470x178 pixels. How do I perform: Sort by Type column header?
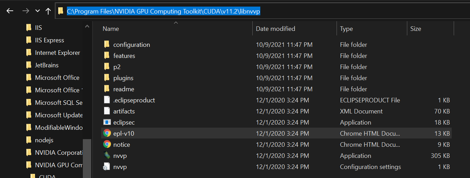click(346, 29)
